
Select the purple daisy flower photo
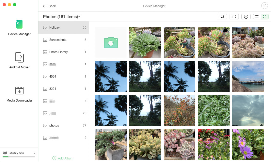[248, 145]
